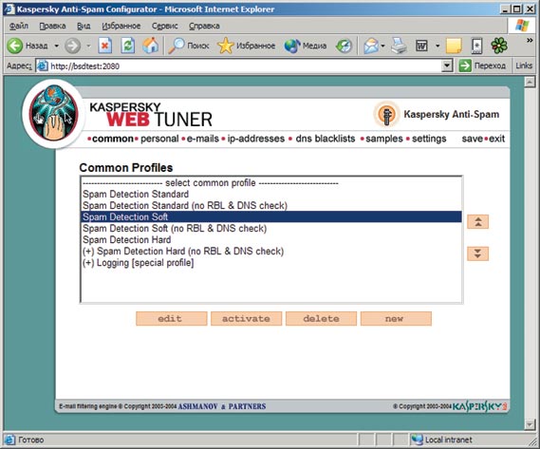This screenshot has height=449, width=540.
Task: Move the selected profile up with the arrow button
Action: click(477, 221)
